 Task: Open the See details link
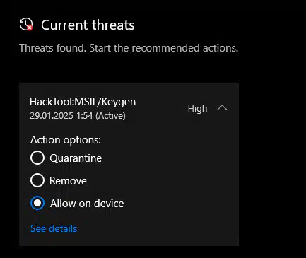[54, 228]
